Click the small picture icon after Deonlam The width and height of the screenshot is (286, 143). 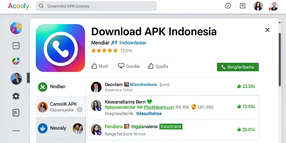[127, 84]
